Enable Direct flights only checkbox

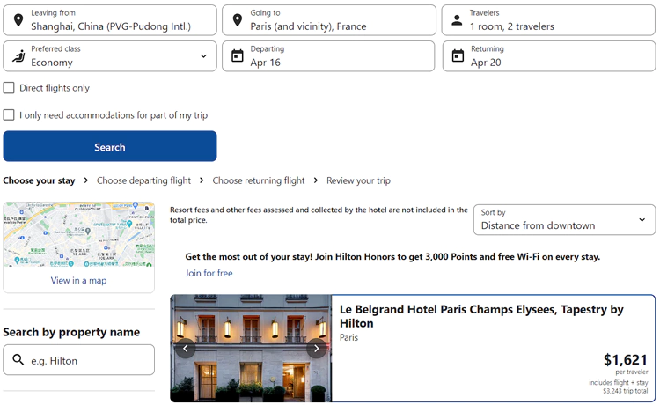point(9,88)
